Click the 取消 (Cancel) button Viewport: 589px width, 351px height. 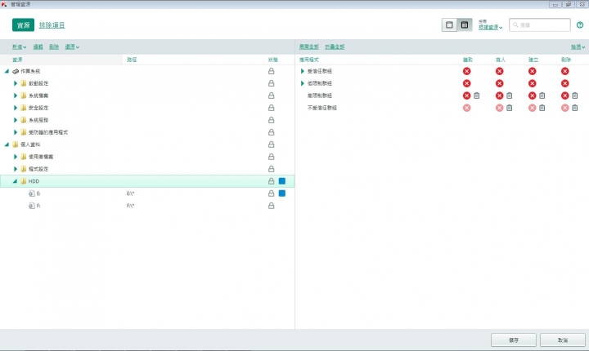563,340
